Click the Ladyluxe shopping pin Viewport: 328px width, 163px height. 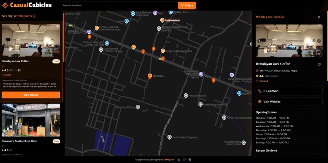[127, 21]
